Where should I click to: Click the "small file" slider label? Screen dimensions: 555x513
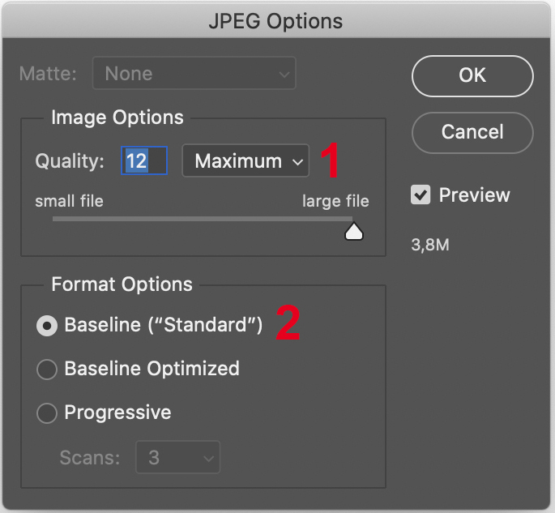pos(69,201)
